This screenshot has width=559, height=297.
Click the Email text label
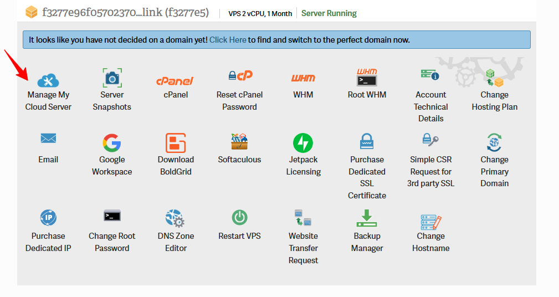click(48, 160)
